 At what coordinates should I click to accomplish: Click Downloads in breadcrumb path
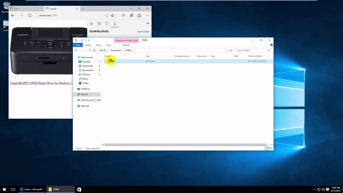click(x=116, y=50)
